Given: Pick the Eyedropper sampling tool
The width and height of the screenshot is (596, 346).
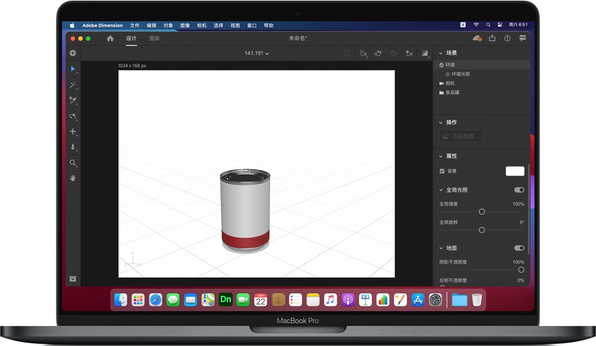Looking at the screenshot, I should click(73, 100).
